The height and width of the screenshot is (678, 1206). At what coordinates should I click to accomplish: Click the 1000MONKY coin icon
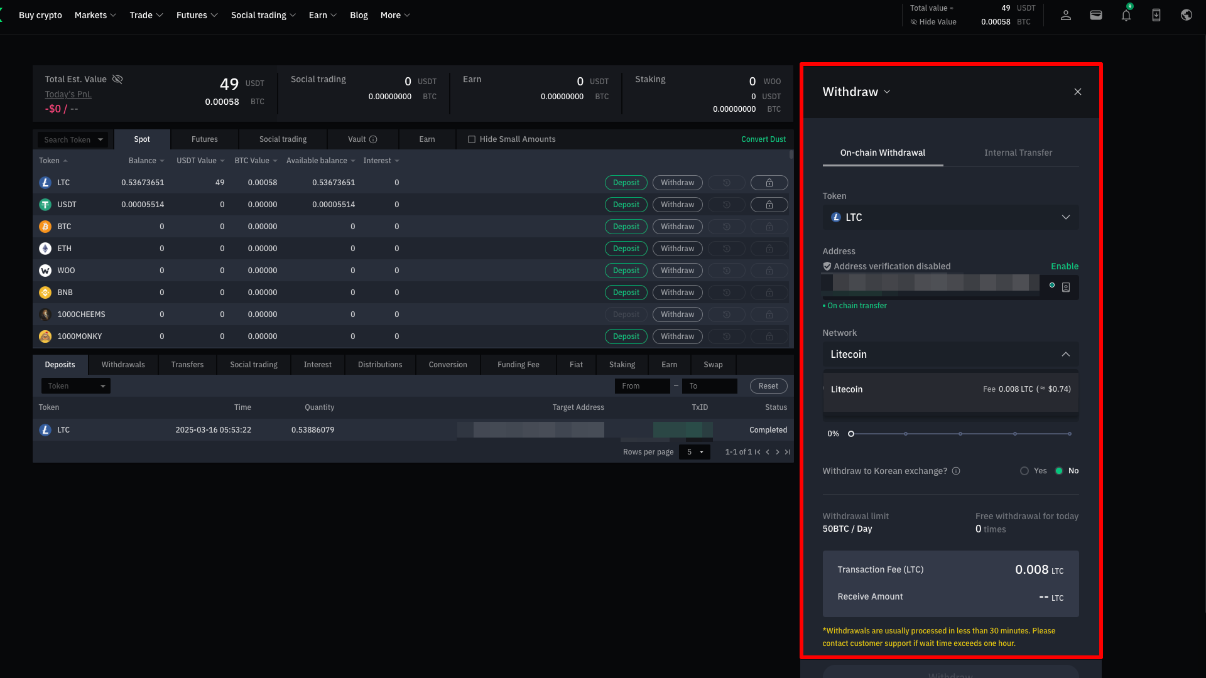[45, 336]
